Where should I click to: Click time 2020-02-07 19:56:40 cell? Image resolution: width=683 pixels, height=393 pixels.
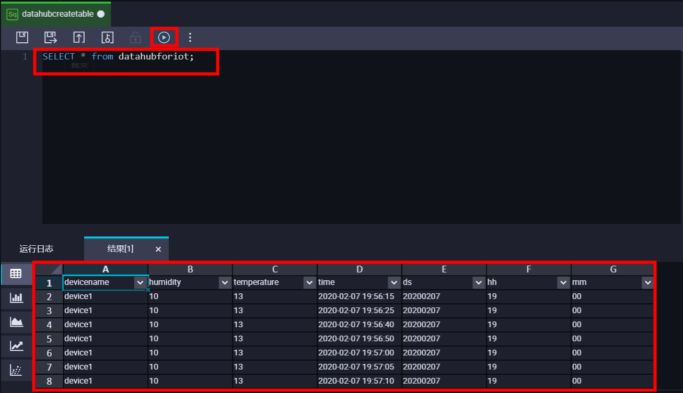[360, 325]
